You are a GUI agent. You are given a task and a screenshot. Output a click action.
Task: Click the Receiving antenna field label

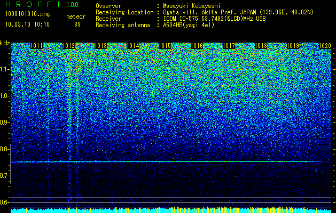(123, 25)
